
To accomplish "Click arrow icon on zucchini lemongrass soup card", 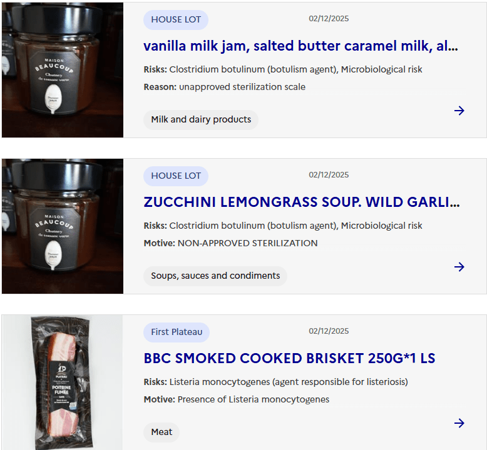I will point(459,267).
